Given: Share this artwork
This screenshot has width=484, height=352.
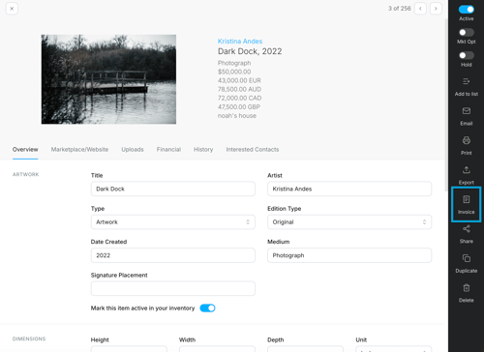Looking at the screenshot, I should 467,234.
